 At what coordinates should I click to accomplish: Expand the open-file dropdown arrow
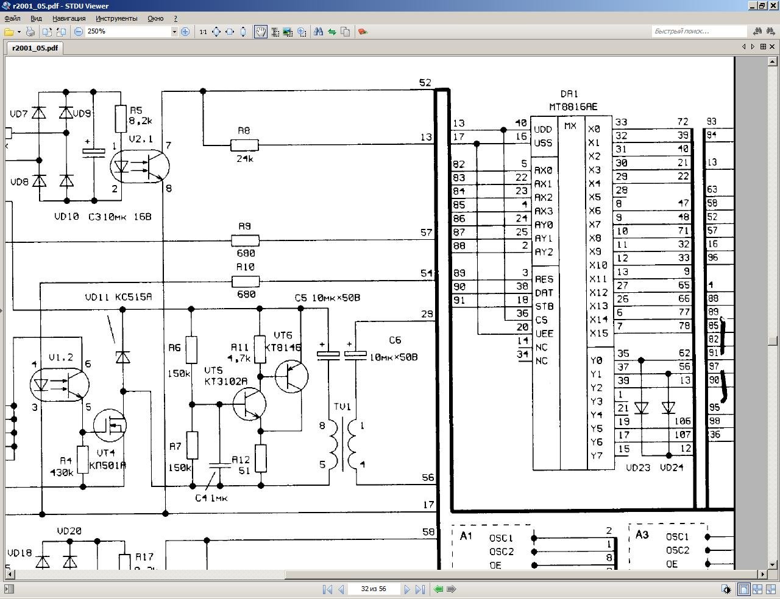coord(19,32)
